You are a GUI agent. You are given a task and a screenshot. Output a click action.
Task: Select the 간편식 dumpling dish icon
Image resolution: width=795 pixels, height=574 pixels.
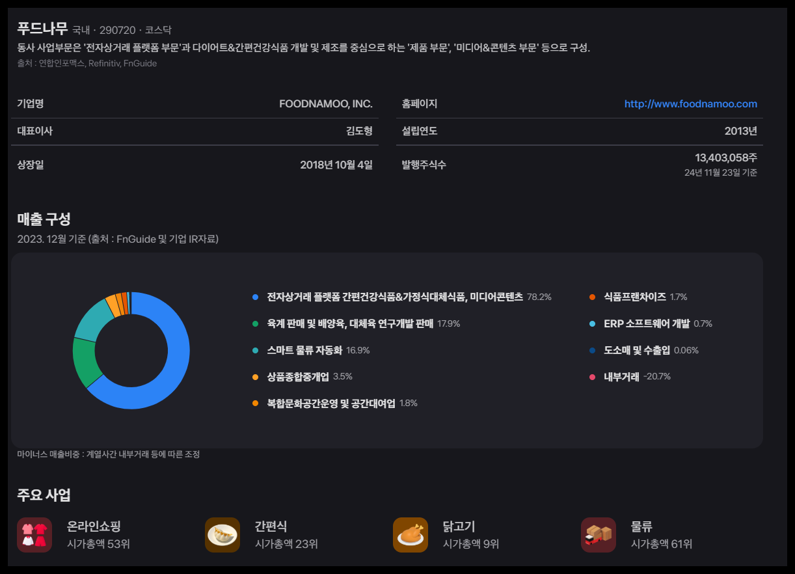(222, 535)
